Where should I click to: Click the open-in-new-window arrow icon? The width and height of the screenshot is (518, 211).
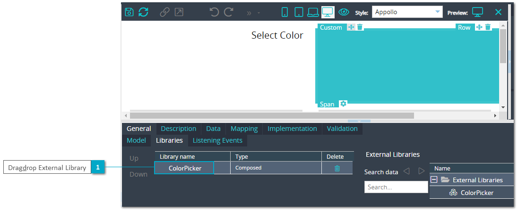coord(179,12)
